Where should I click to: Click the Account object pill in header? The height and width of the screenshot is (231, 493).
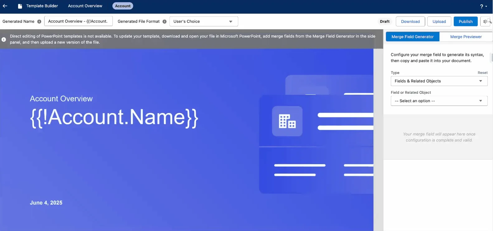point(123,6)
